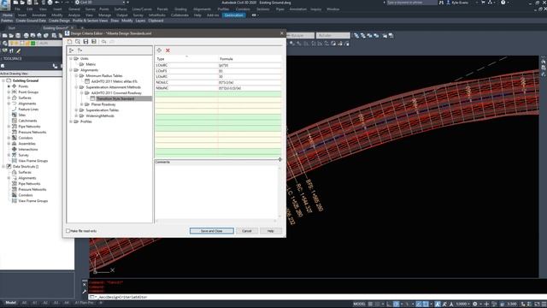547x308 pixels.
Task: Click the Sites icon in the Toolspace tree
Action: 15,115
